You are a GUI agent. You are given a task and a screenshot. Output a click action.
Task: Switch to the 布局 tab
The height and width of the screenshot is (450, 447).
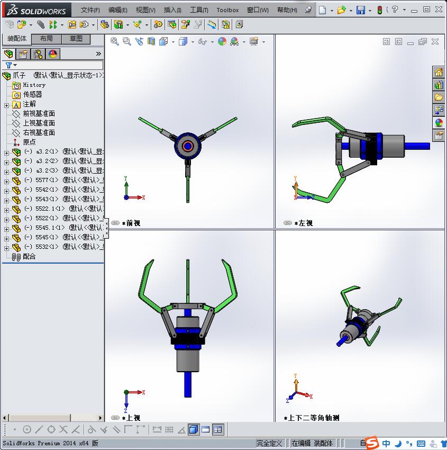(x=46, y=39)
